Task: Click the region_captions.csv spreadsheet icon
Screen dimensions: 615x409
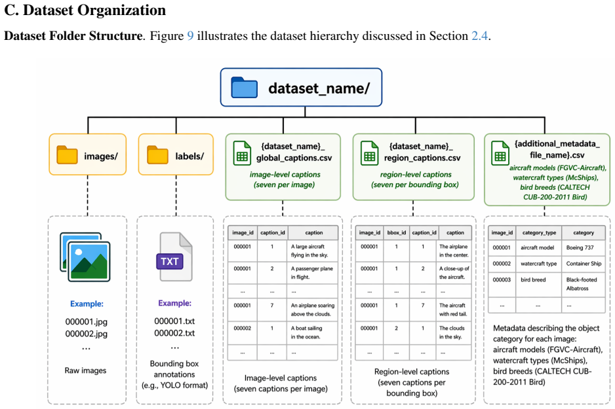Action: (370, 153)
